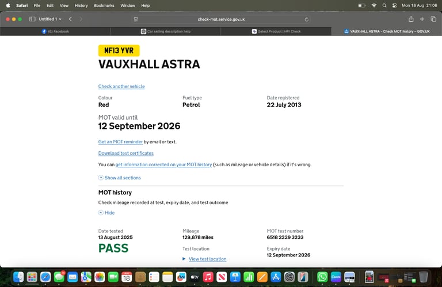Open Music app in the Dock
442x287 pixels.
tap(208, 277)
